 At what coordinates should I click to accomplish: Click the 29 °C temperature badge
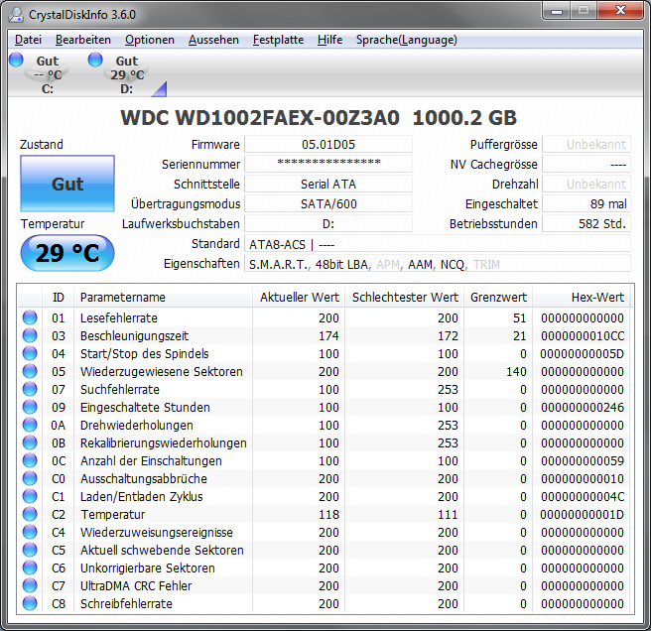pyautogui.click(x=67, y=253)
